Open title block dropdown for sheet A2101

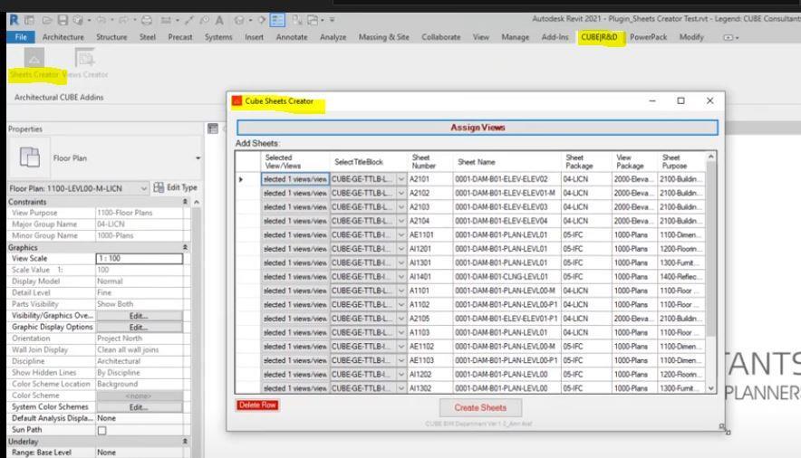[401, 179]
